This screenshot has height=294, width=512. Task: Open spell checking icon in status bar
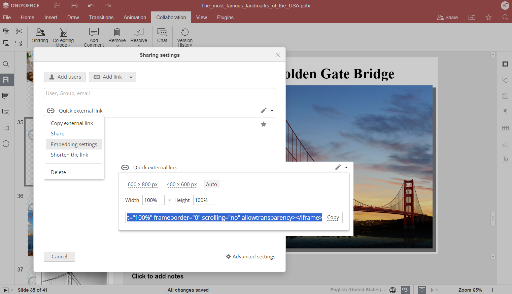[x=405, y=290]
